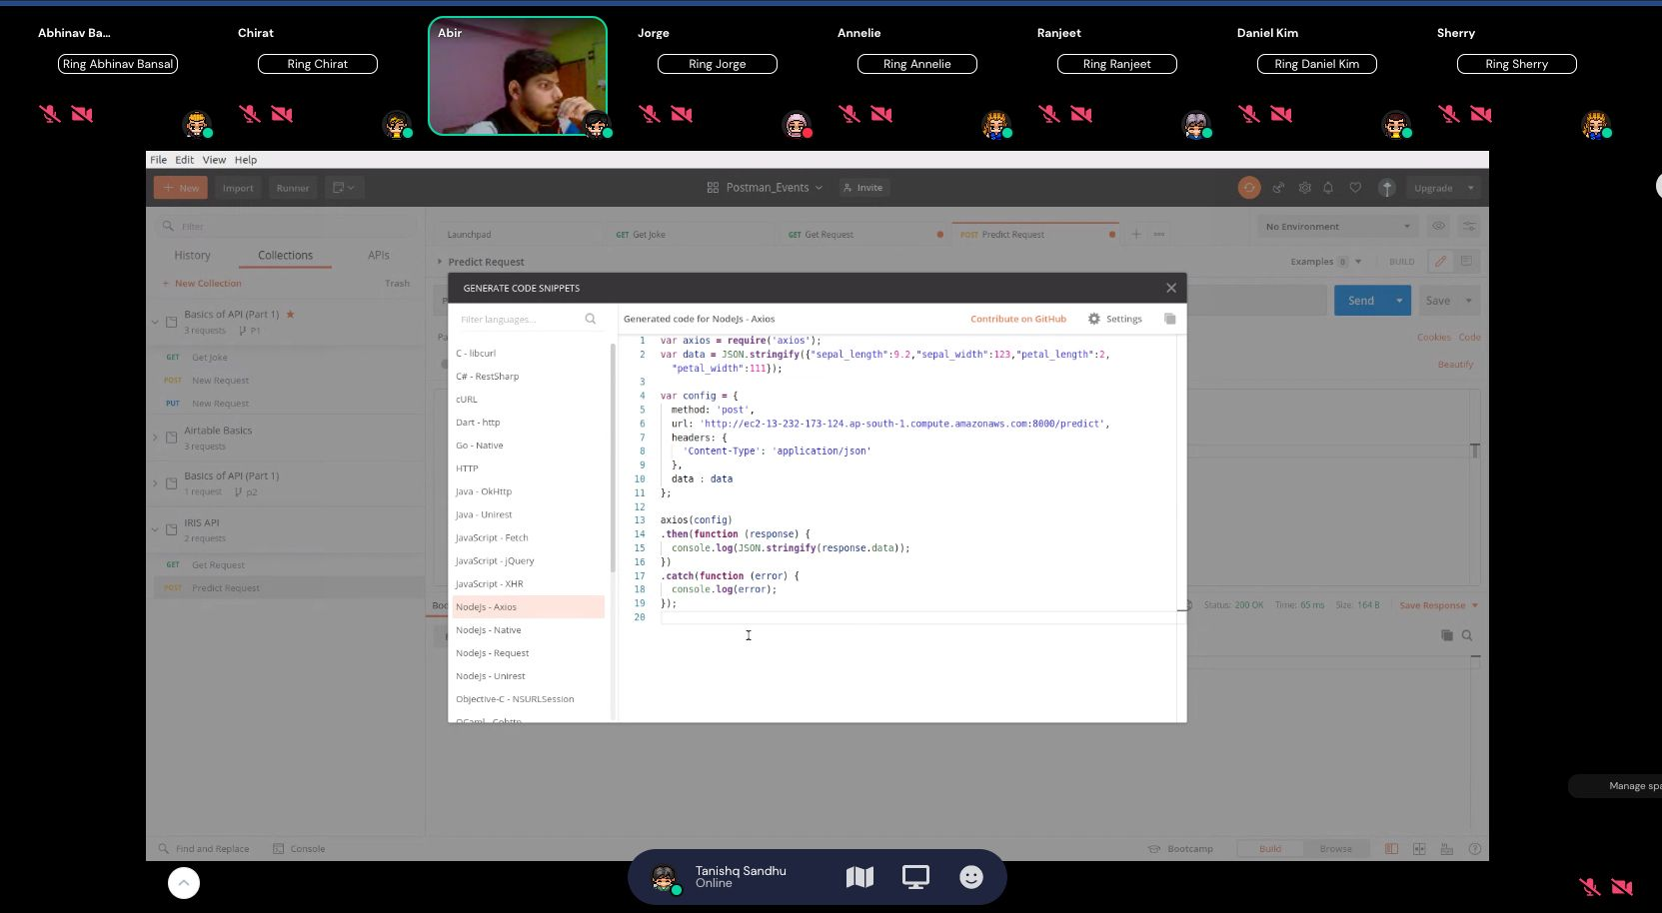
Task: Open the Send button dropdown arrow
Action: [1399, 301]
